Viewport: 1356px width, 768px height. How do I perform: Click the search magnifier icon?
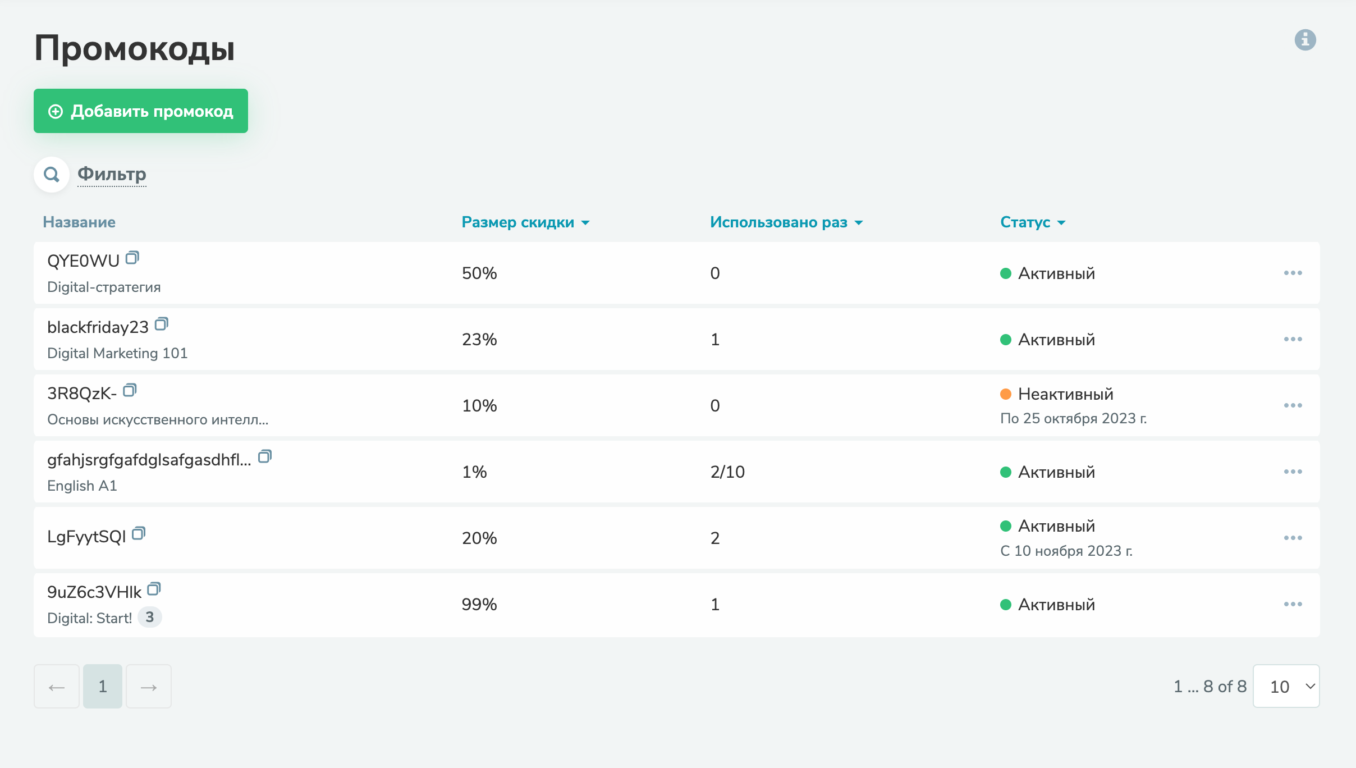pyautogui.click(x=52, y=175)
